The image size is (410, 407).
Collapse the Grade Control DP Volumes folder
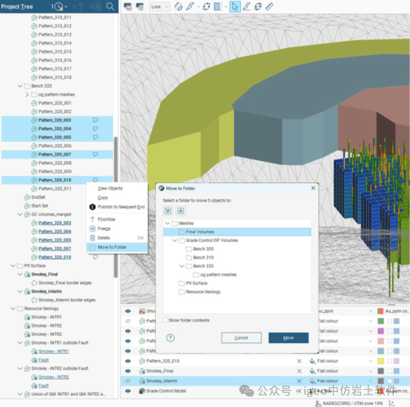[x=175, y=240]
